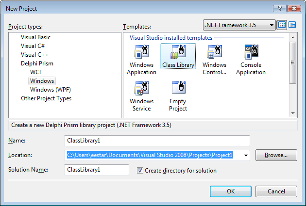Image resolution: width=306 pixels, height=206 pixels.
Task: Switch templates to small icons view
Action: [x=292, y=25]
